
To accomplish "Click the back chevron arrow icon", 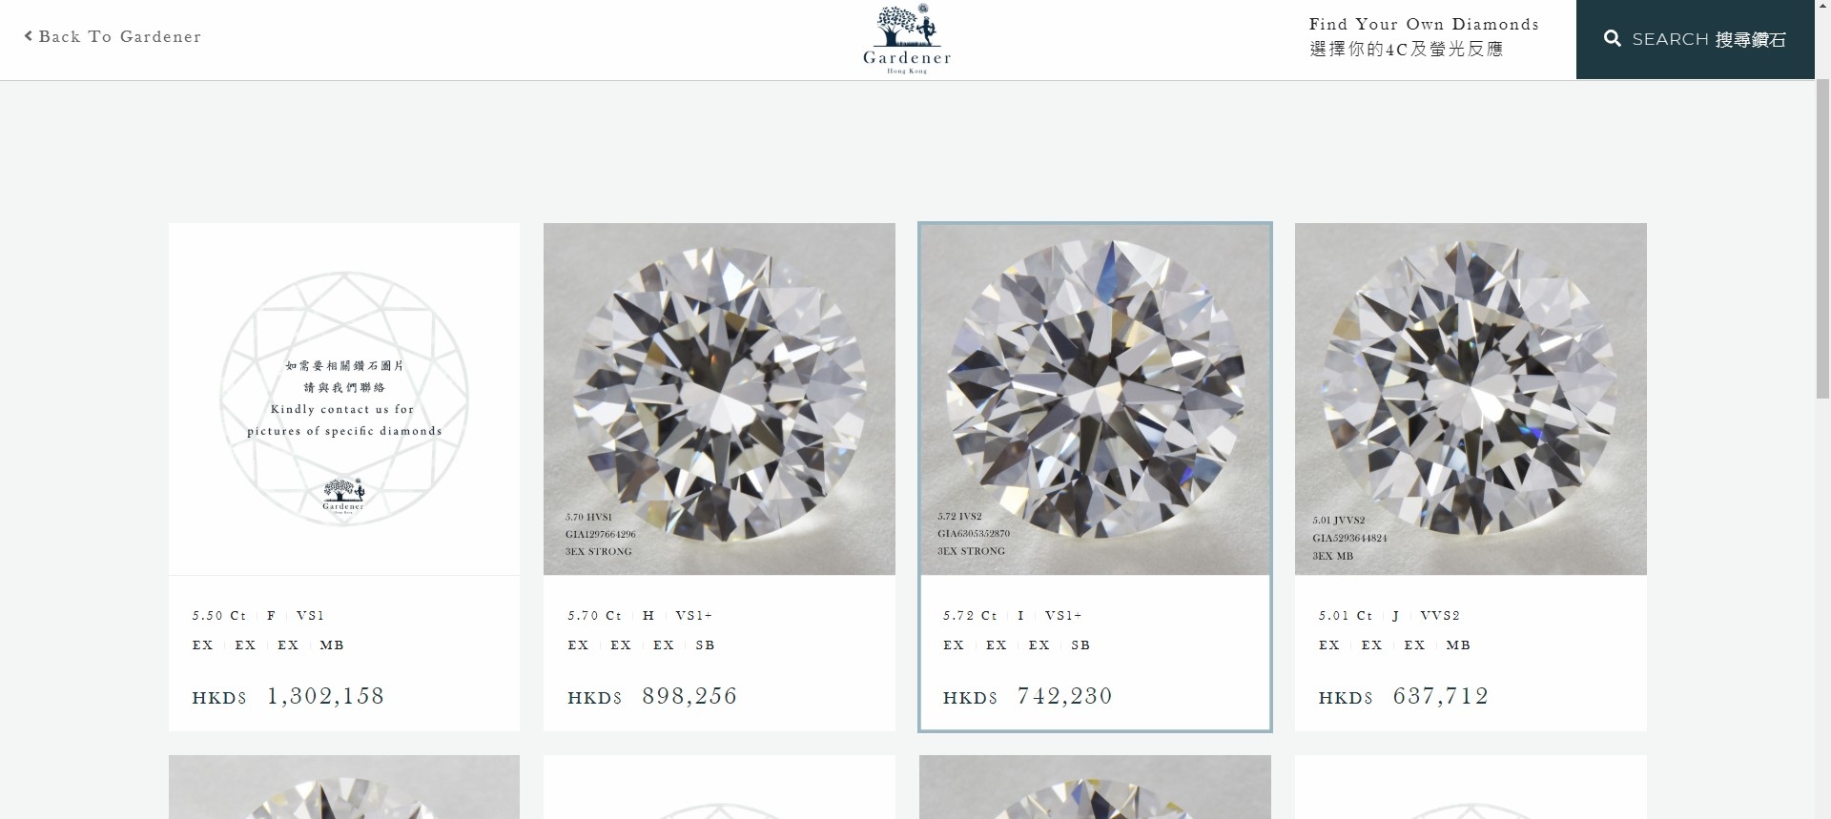I will (29, 36).
